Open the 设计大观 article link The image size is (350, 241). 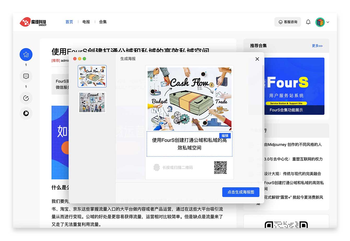click(293, 174)
